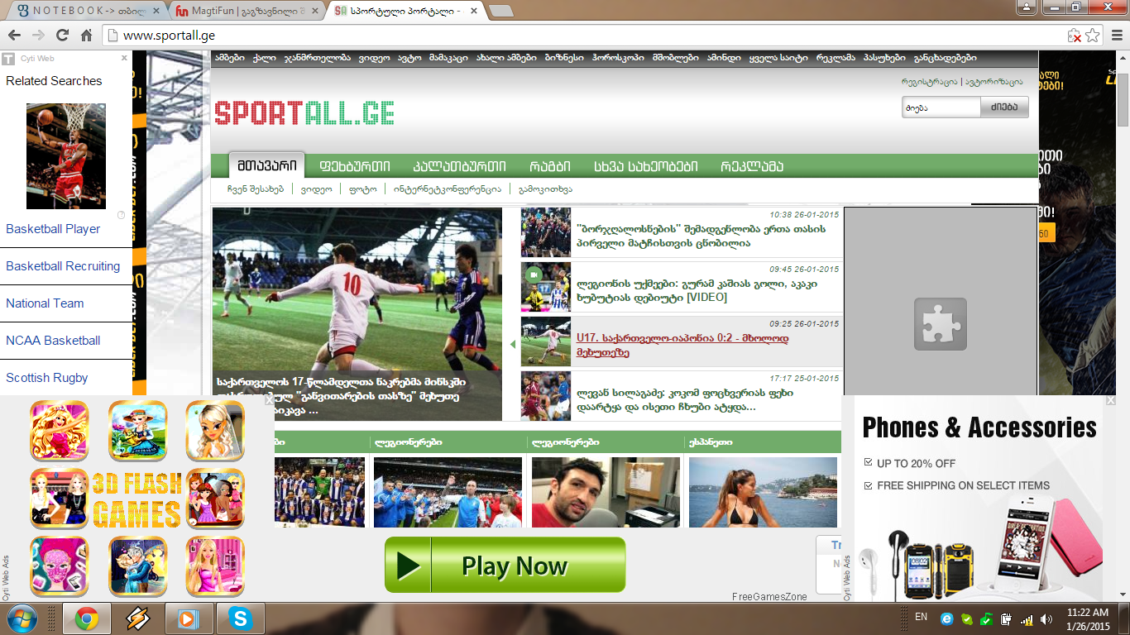Open the 10:38 news story thumbnail

(x=546, y=233)
